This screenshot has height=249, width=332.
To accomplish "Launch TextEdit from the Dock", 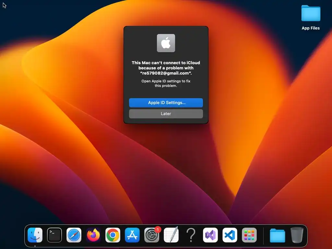I will [171, 235].
